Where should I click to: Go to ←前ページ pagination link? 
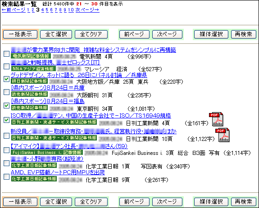(x=14, y=10)
